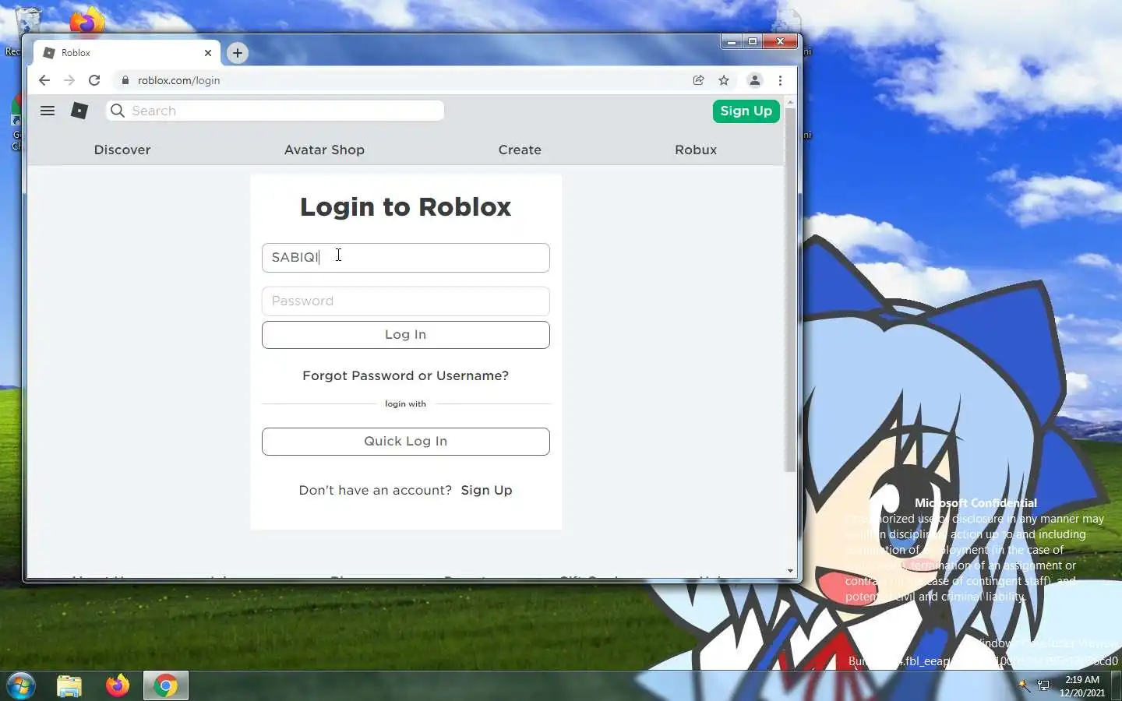The width and height of the screenshot is (1122, 701).
Task: Click the network icon in system tray
Action: click(1044, 686)
